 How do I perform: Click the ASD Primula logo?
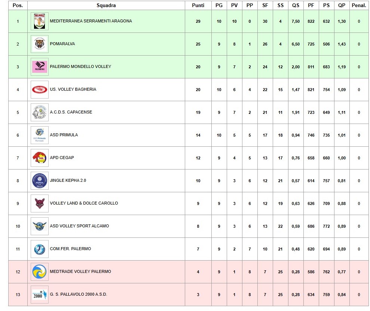point(39,135)
